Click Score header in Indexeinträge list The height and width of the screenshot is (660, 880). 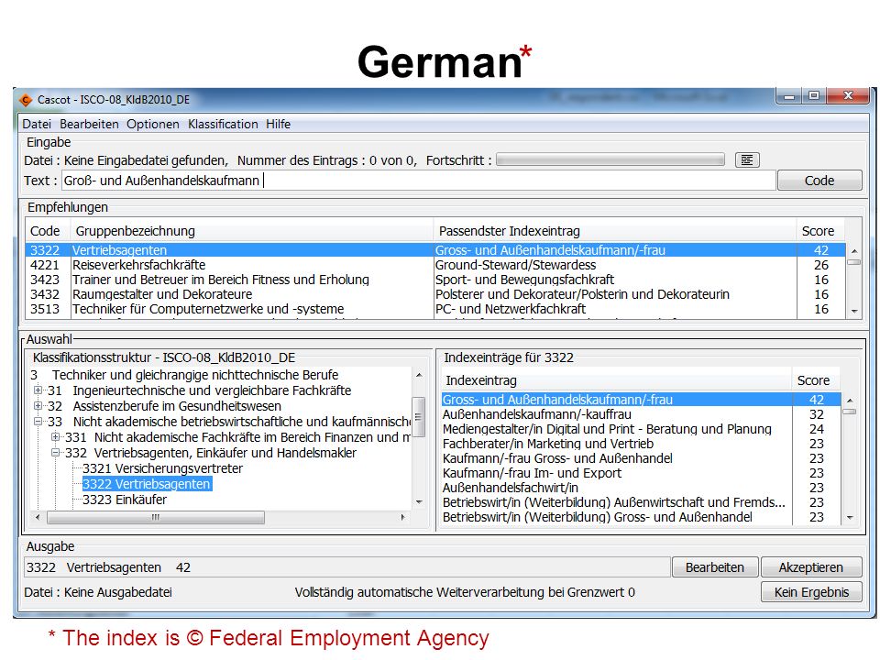coord(816,380)
